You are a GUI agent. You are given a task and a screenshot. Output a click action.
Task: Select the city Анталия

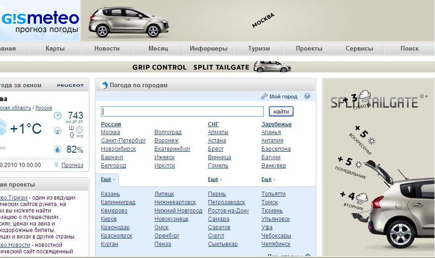point(272,141)
